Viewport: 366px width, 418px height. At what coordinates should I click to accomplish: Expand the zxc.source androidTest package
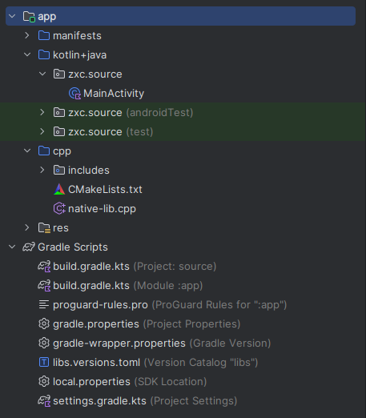[x=42, y=112]
